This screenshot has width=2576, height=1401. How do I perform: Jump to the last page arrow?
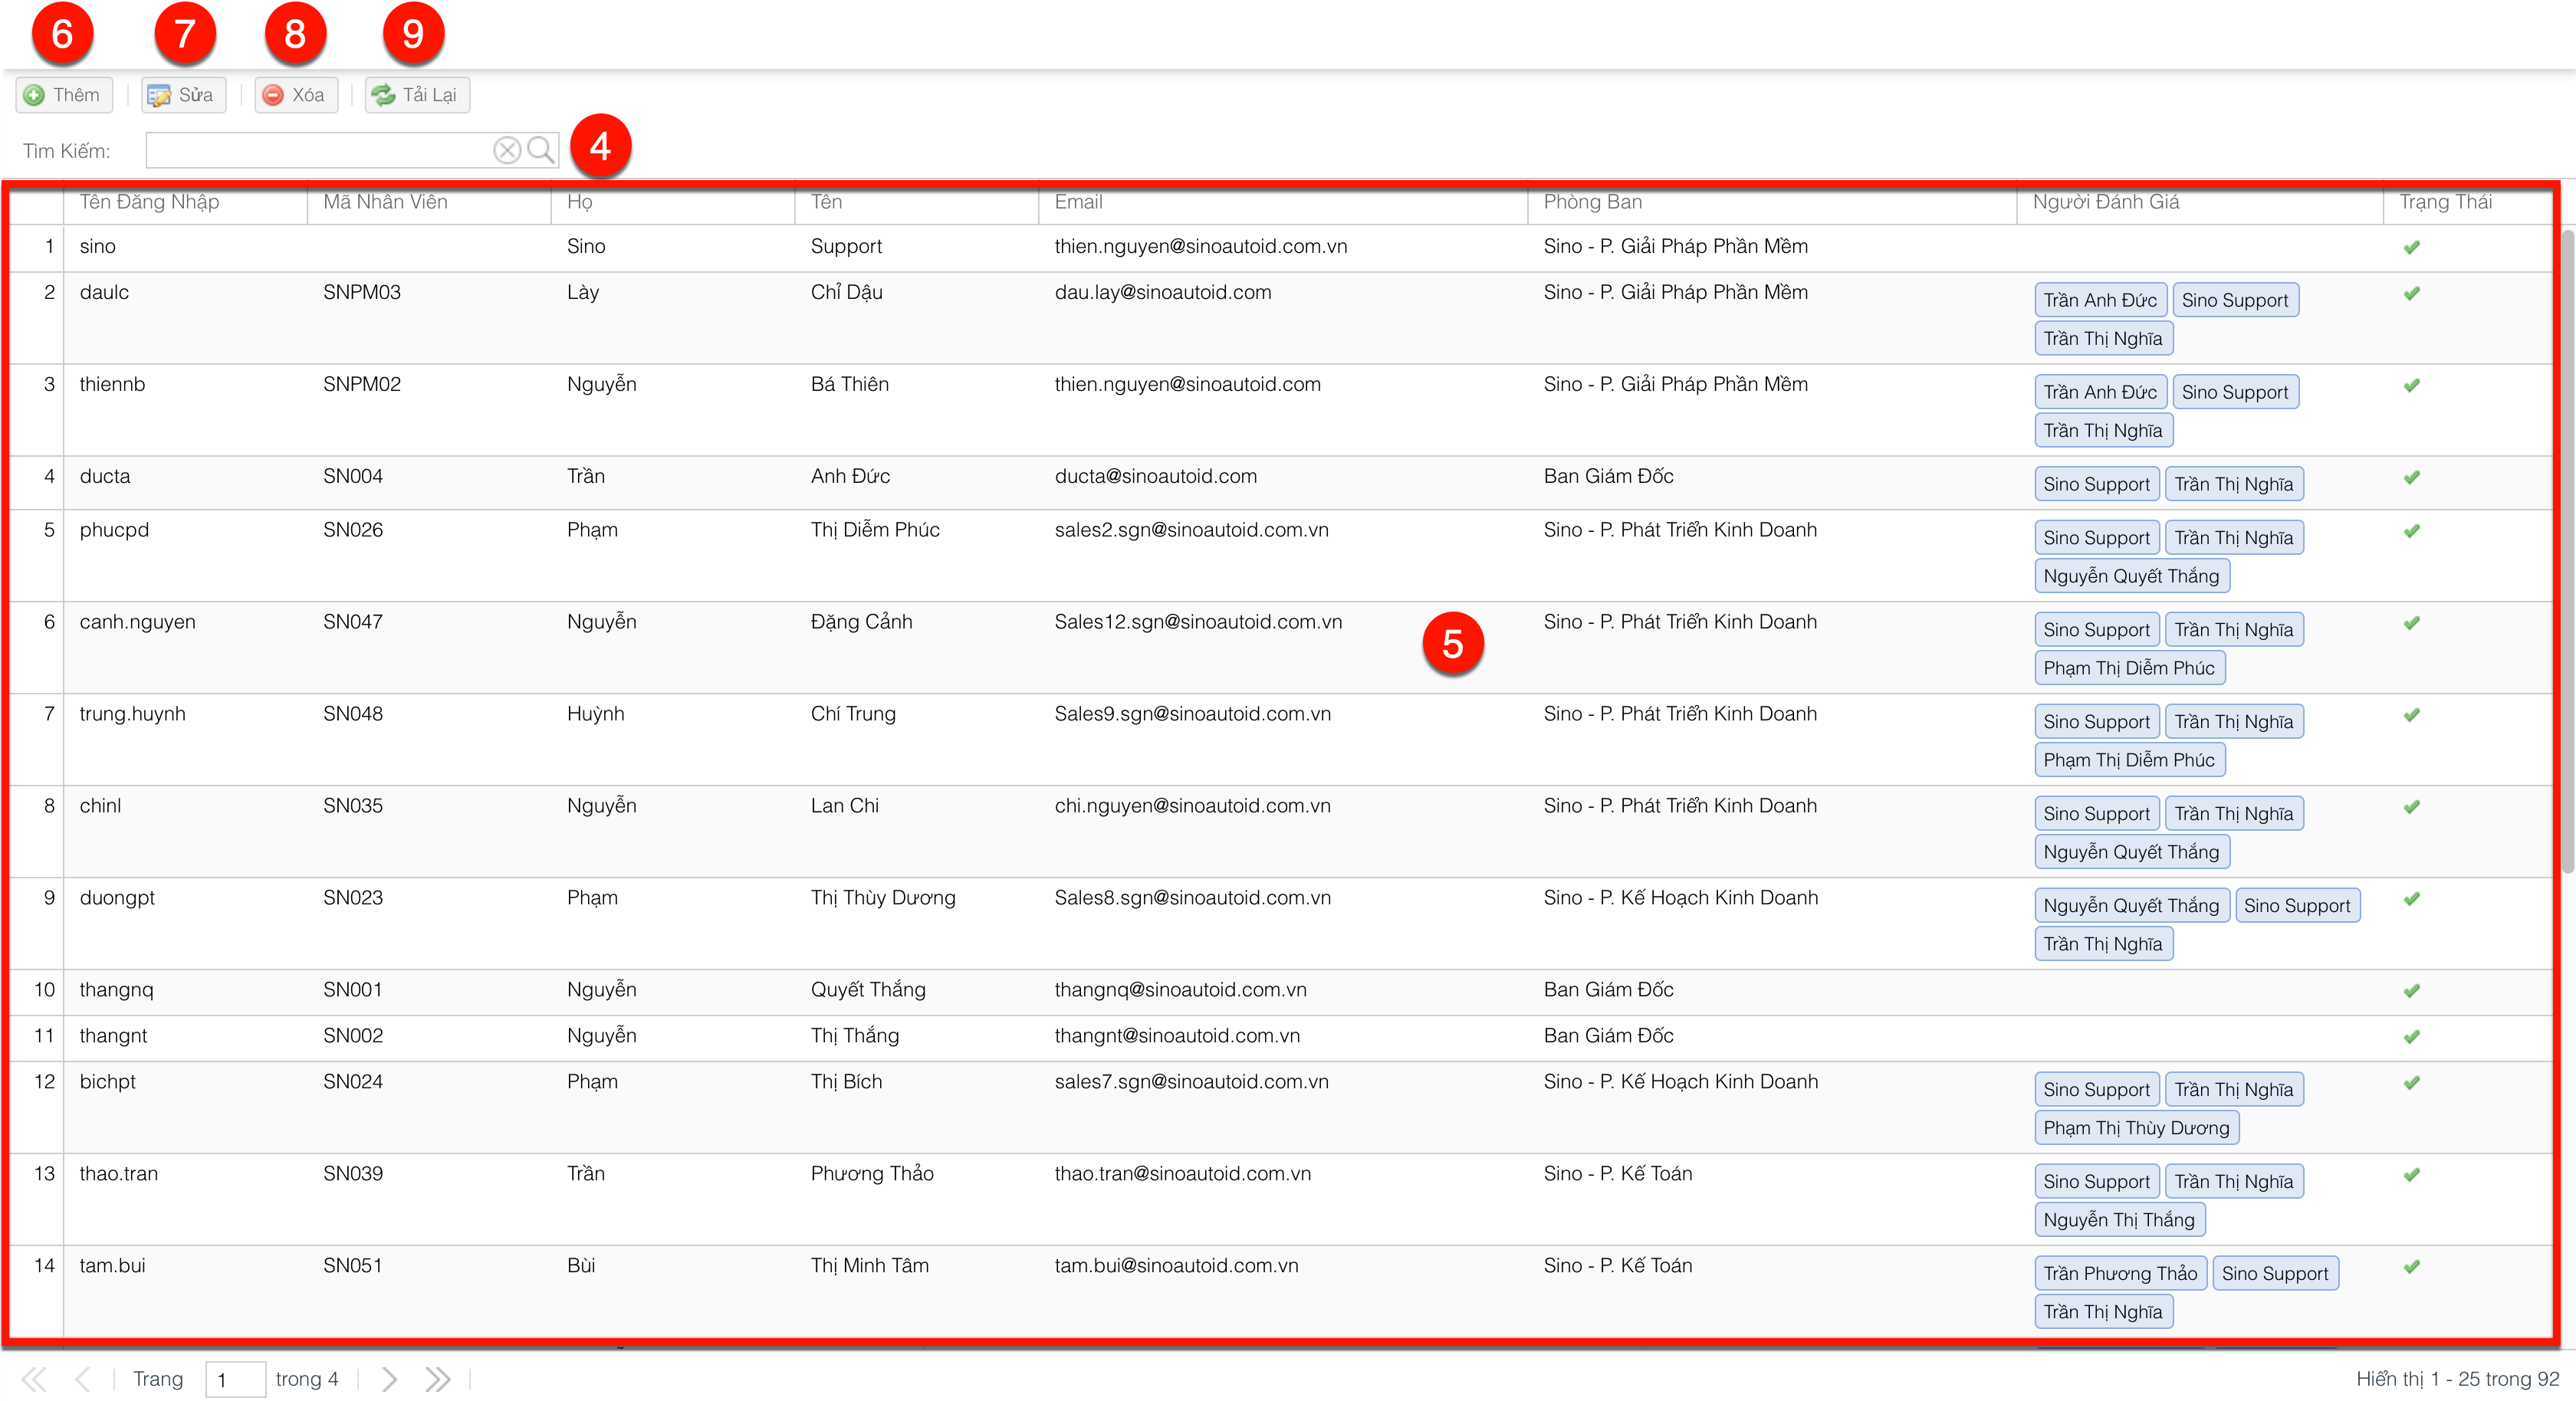coord(437,1379)
